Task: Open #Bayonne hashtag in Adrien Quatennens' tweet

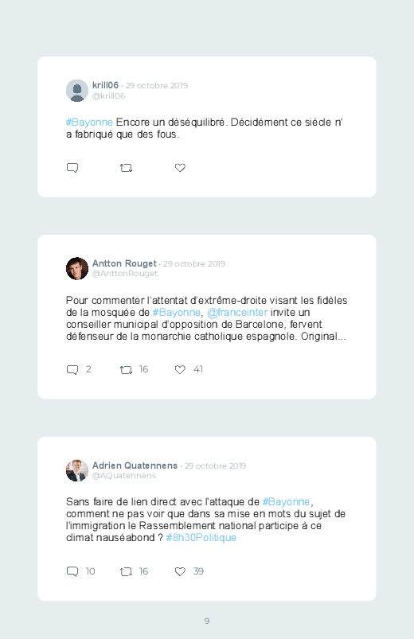Action: 286,501
